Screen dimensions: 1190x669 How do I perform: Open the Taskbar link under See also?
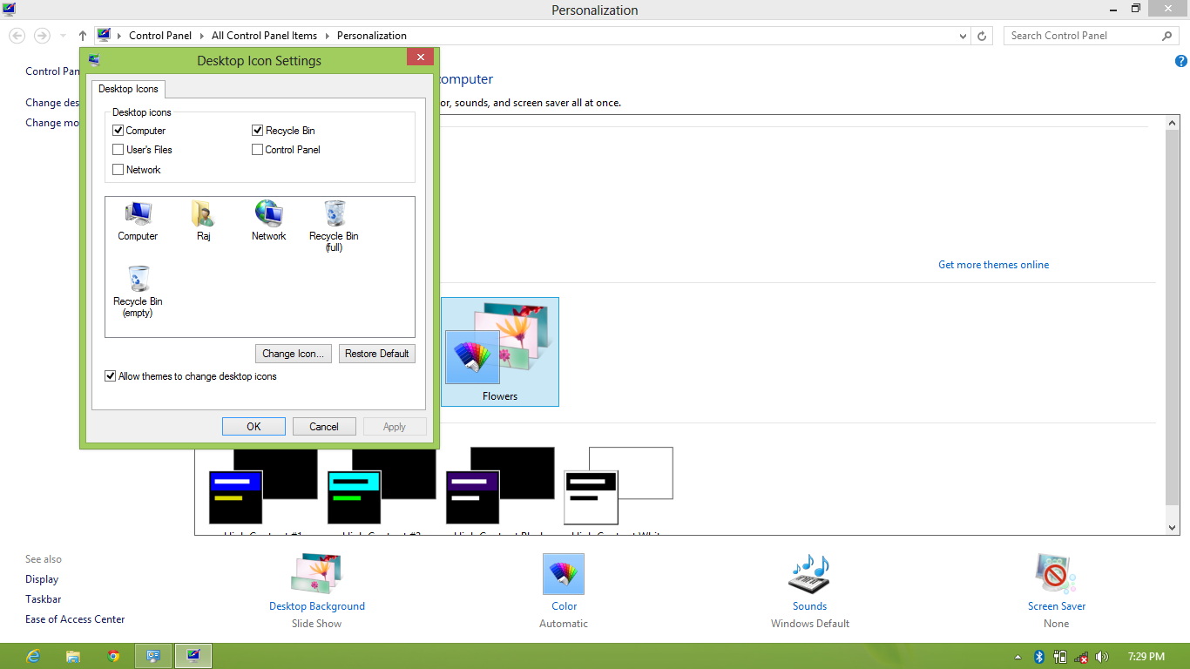pyautogui.click(x=43, y=599)
